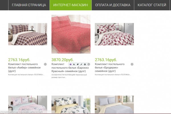Image resolution: width=171 pixels, height=114 pixels.
Task: Select ИНТЕРНЕТ-МАГАЗИН menu tab
Action: coord(71,5)
